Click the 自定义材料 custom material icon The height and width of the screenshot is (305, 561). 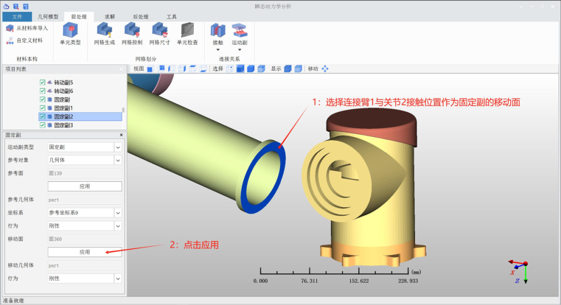(x=10, y=41)
